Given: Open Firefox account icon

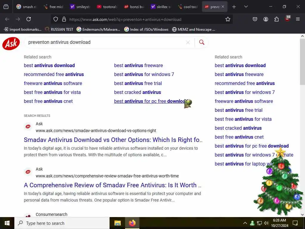Looking at the screenshot, I should 266,19.
